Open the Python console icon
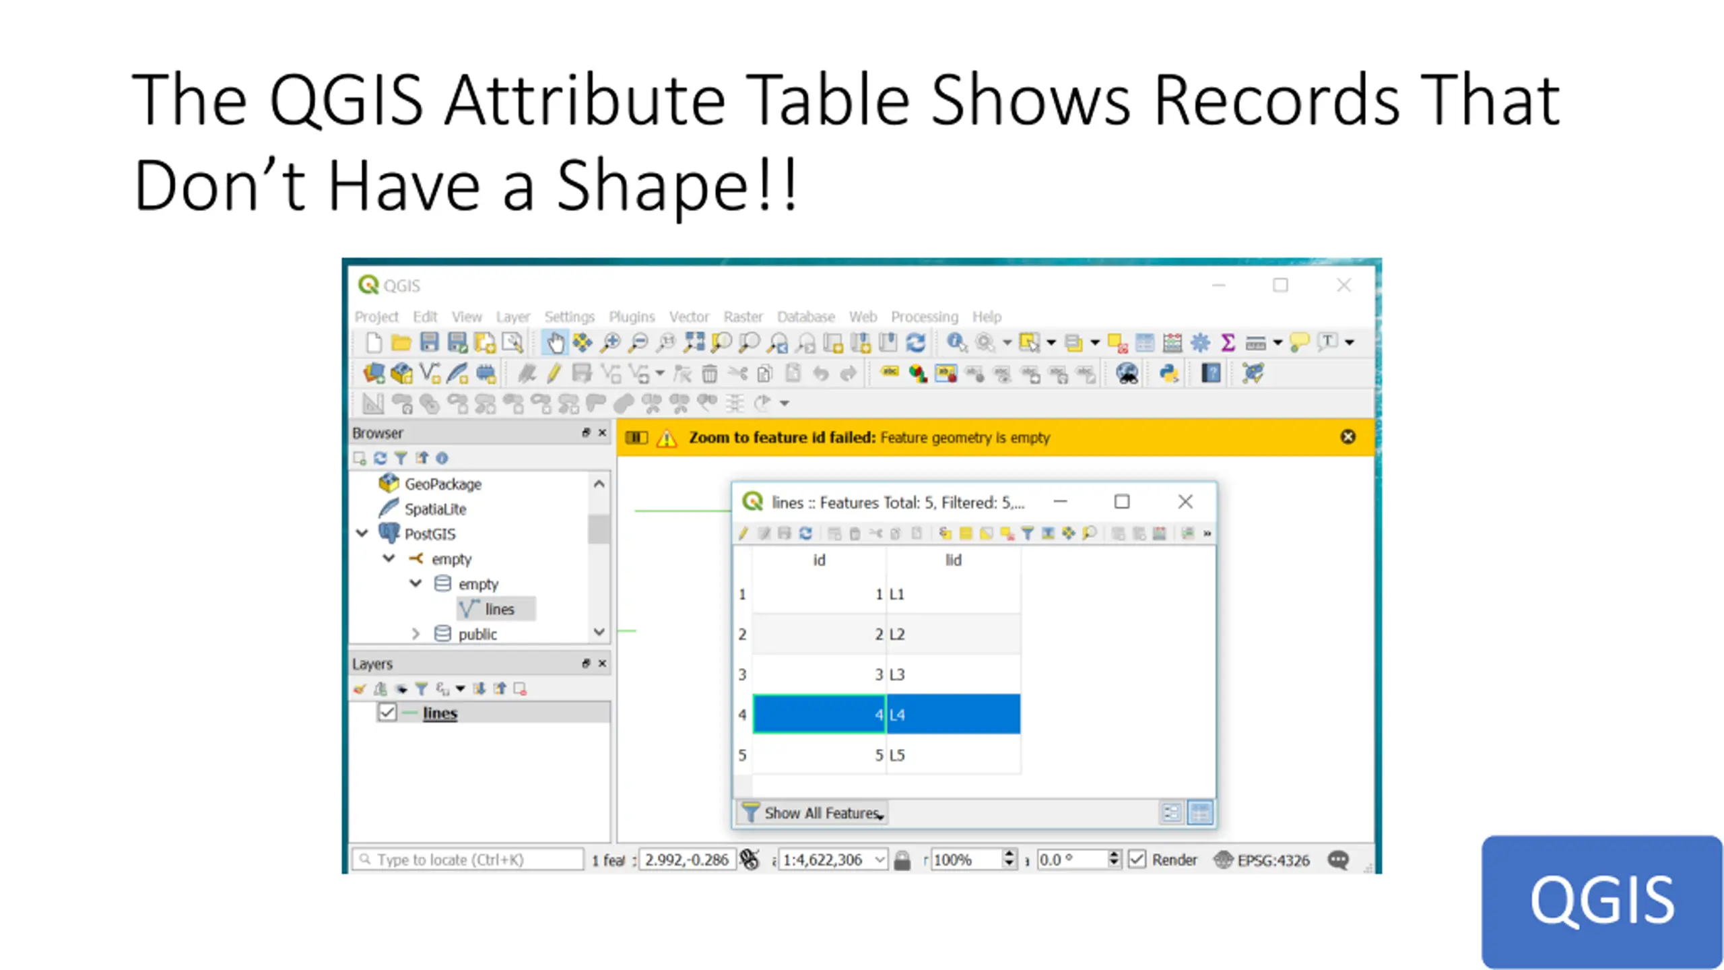 click(1169, 373)
